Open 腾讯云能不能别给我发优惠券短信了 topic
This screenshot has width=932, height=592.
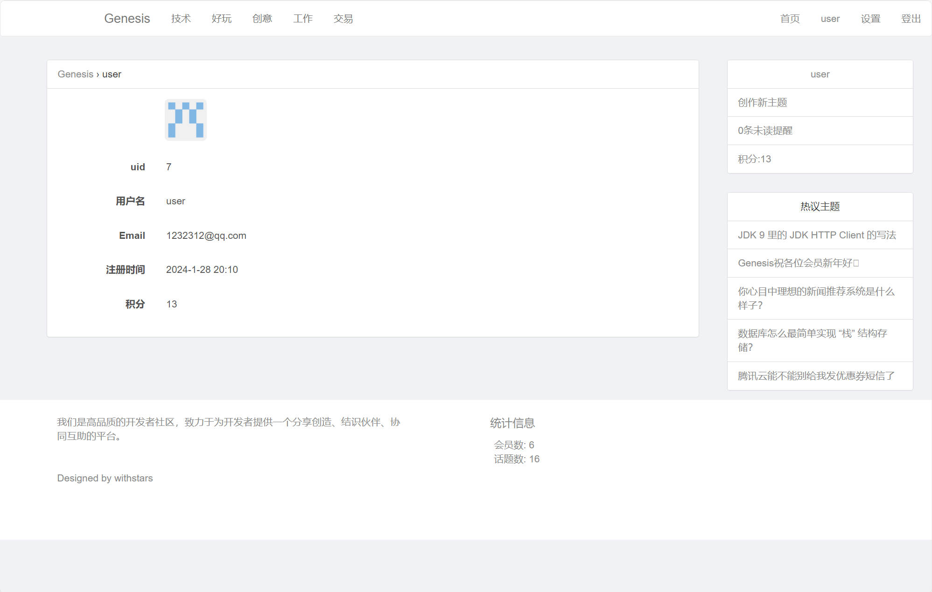point(816,376)
